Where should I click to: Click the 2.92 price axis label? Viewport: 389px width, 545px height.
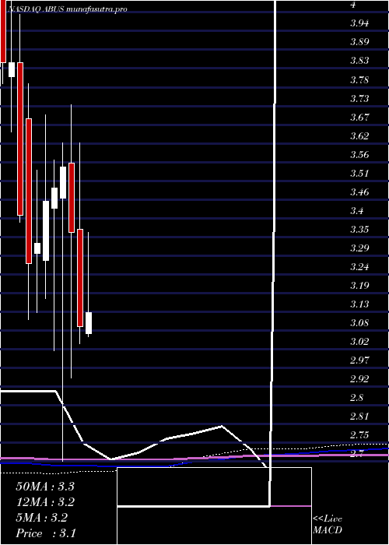(x=359, y=379)
